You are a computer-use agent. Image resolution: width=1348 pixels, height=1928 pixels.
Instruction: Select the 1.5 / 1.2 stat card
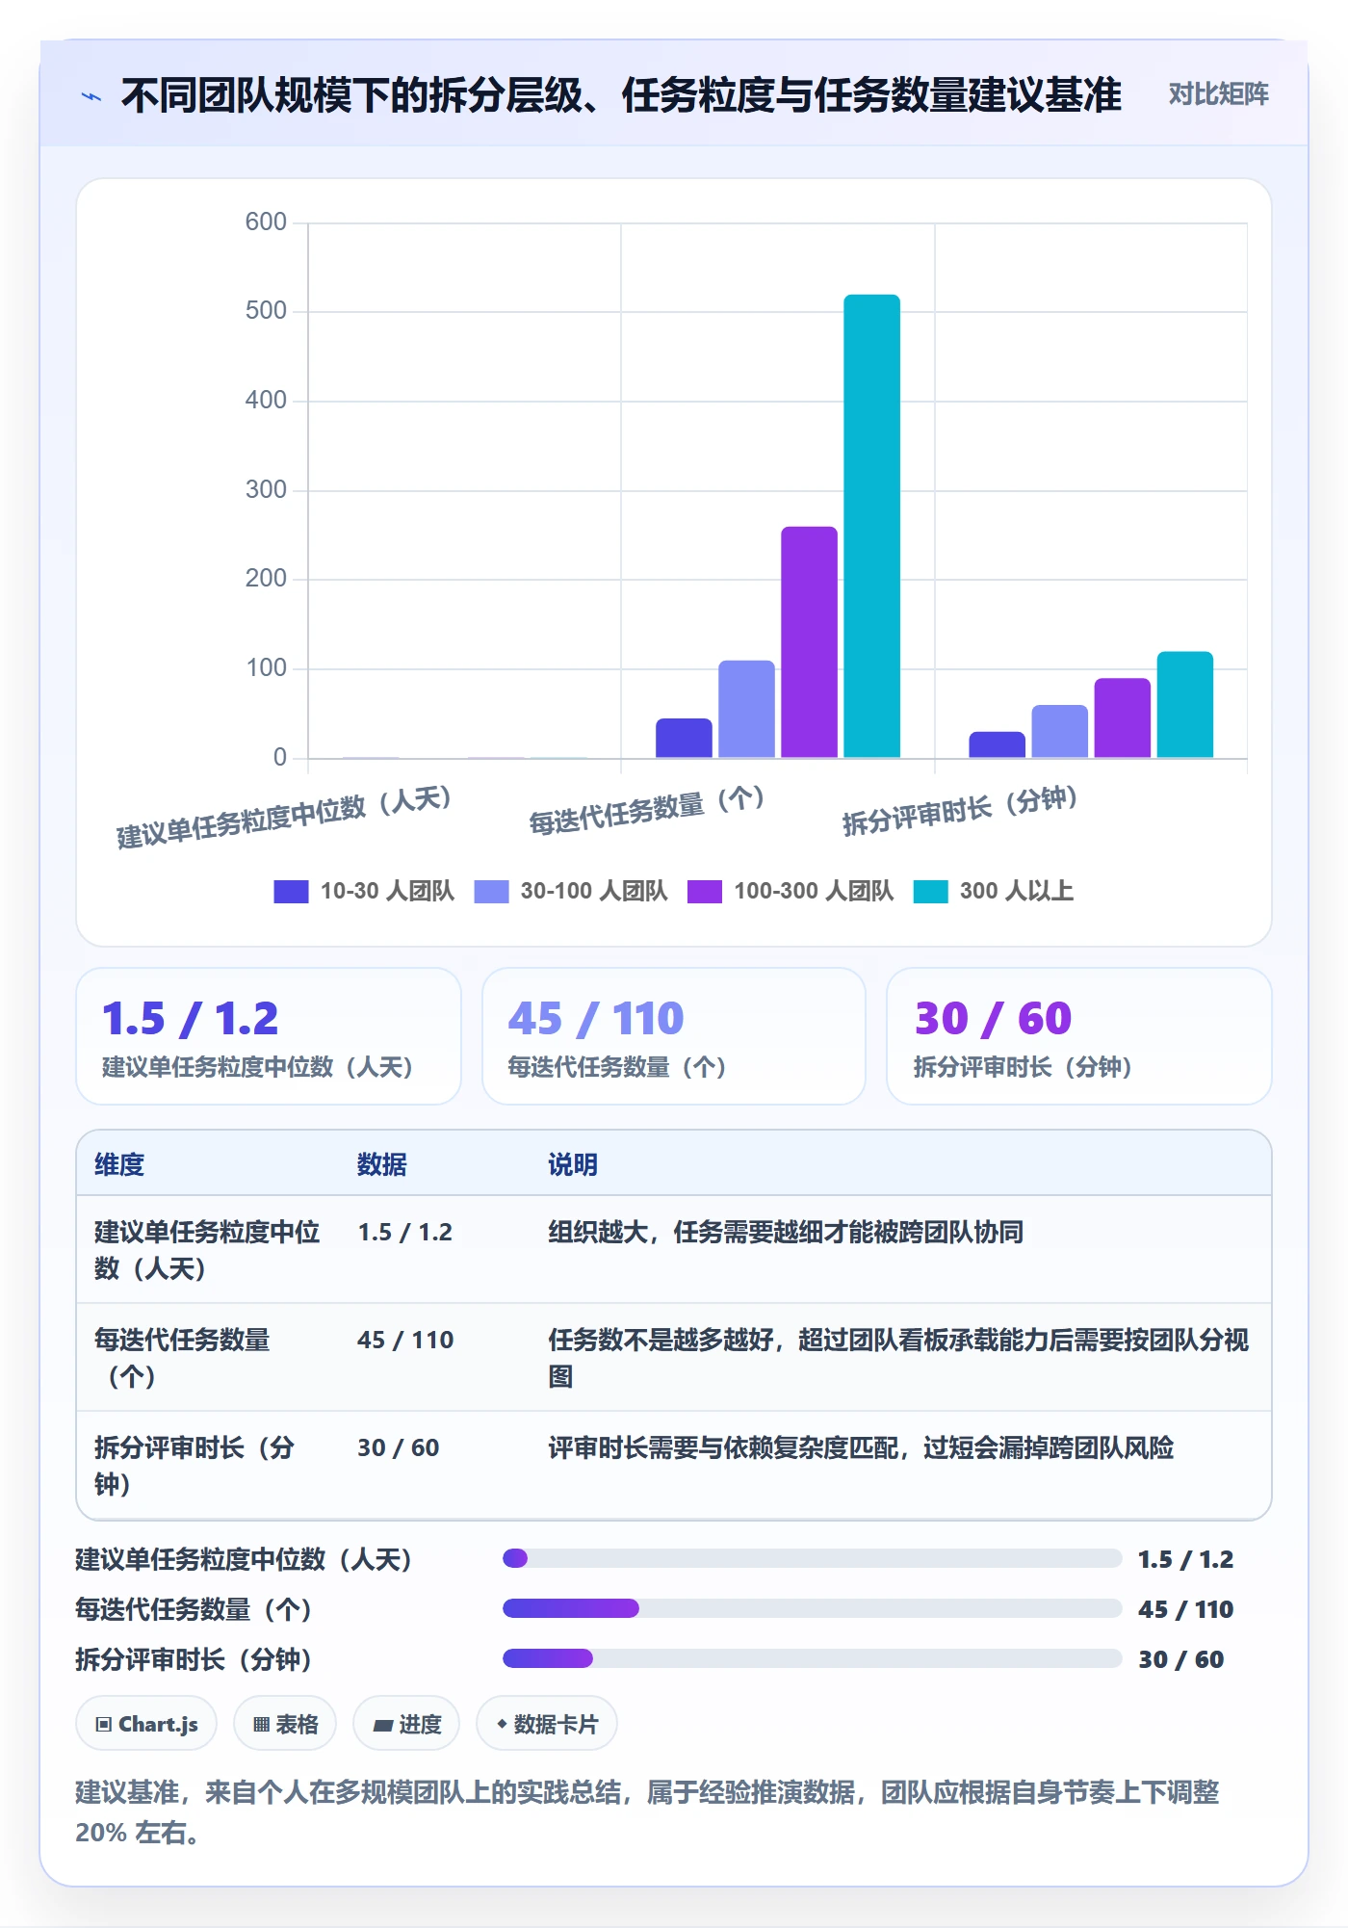pyautogui.click(x=269, y=1036)
